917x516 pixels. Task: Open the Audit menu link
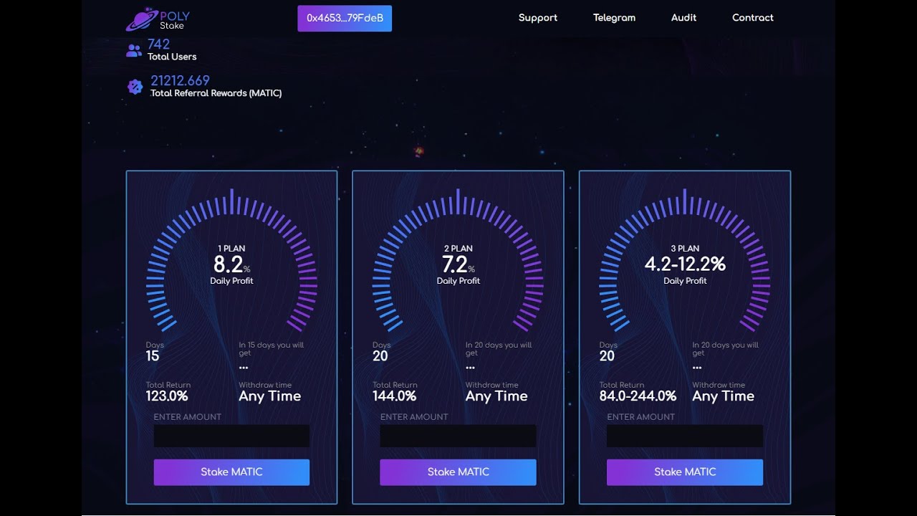(683, 18)
